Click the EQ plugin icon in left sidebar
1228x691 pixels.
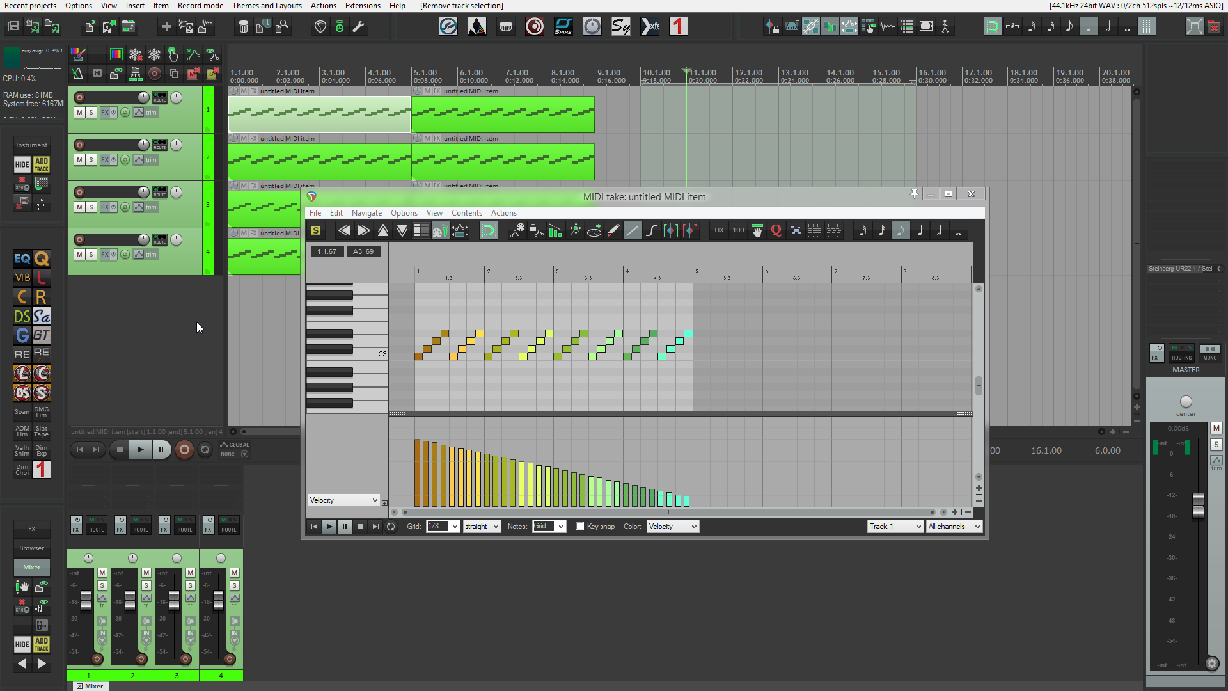[22, 258]
